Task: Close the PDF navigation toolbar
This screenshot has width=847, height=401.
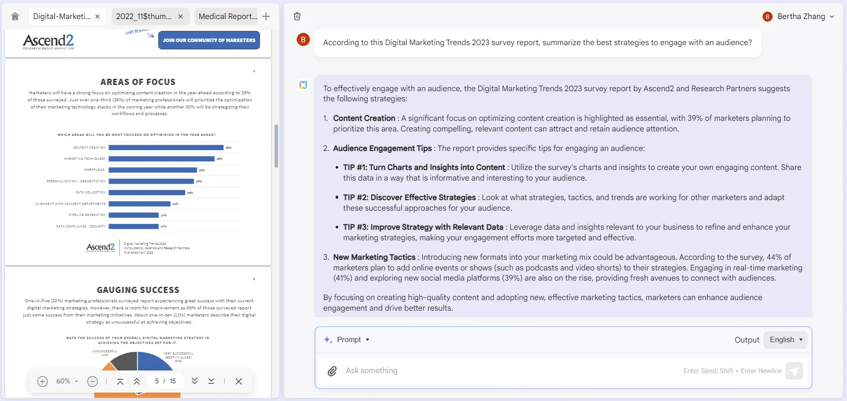Action: pos(239,381)
